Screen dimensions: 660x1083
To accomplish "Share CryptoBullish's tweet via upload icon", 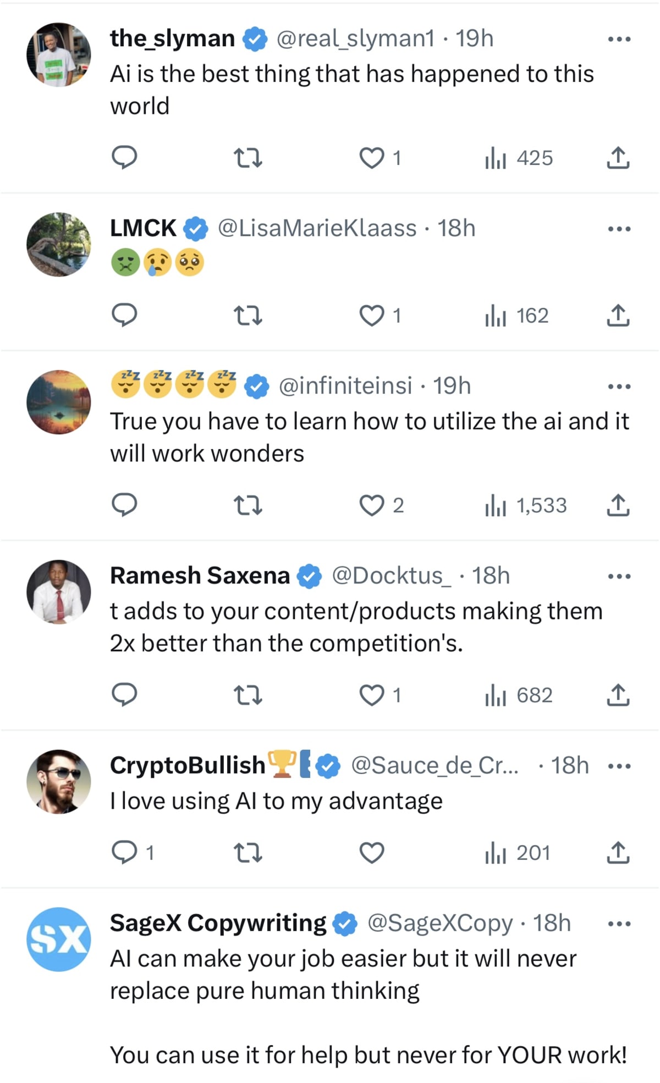I will tap(618, 853).
